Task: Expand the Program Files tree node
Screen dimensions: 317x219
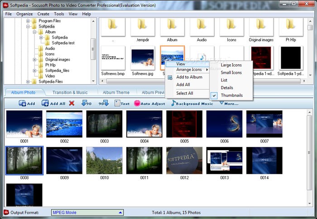Action: (28, 21)
